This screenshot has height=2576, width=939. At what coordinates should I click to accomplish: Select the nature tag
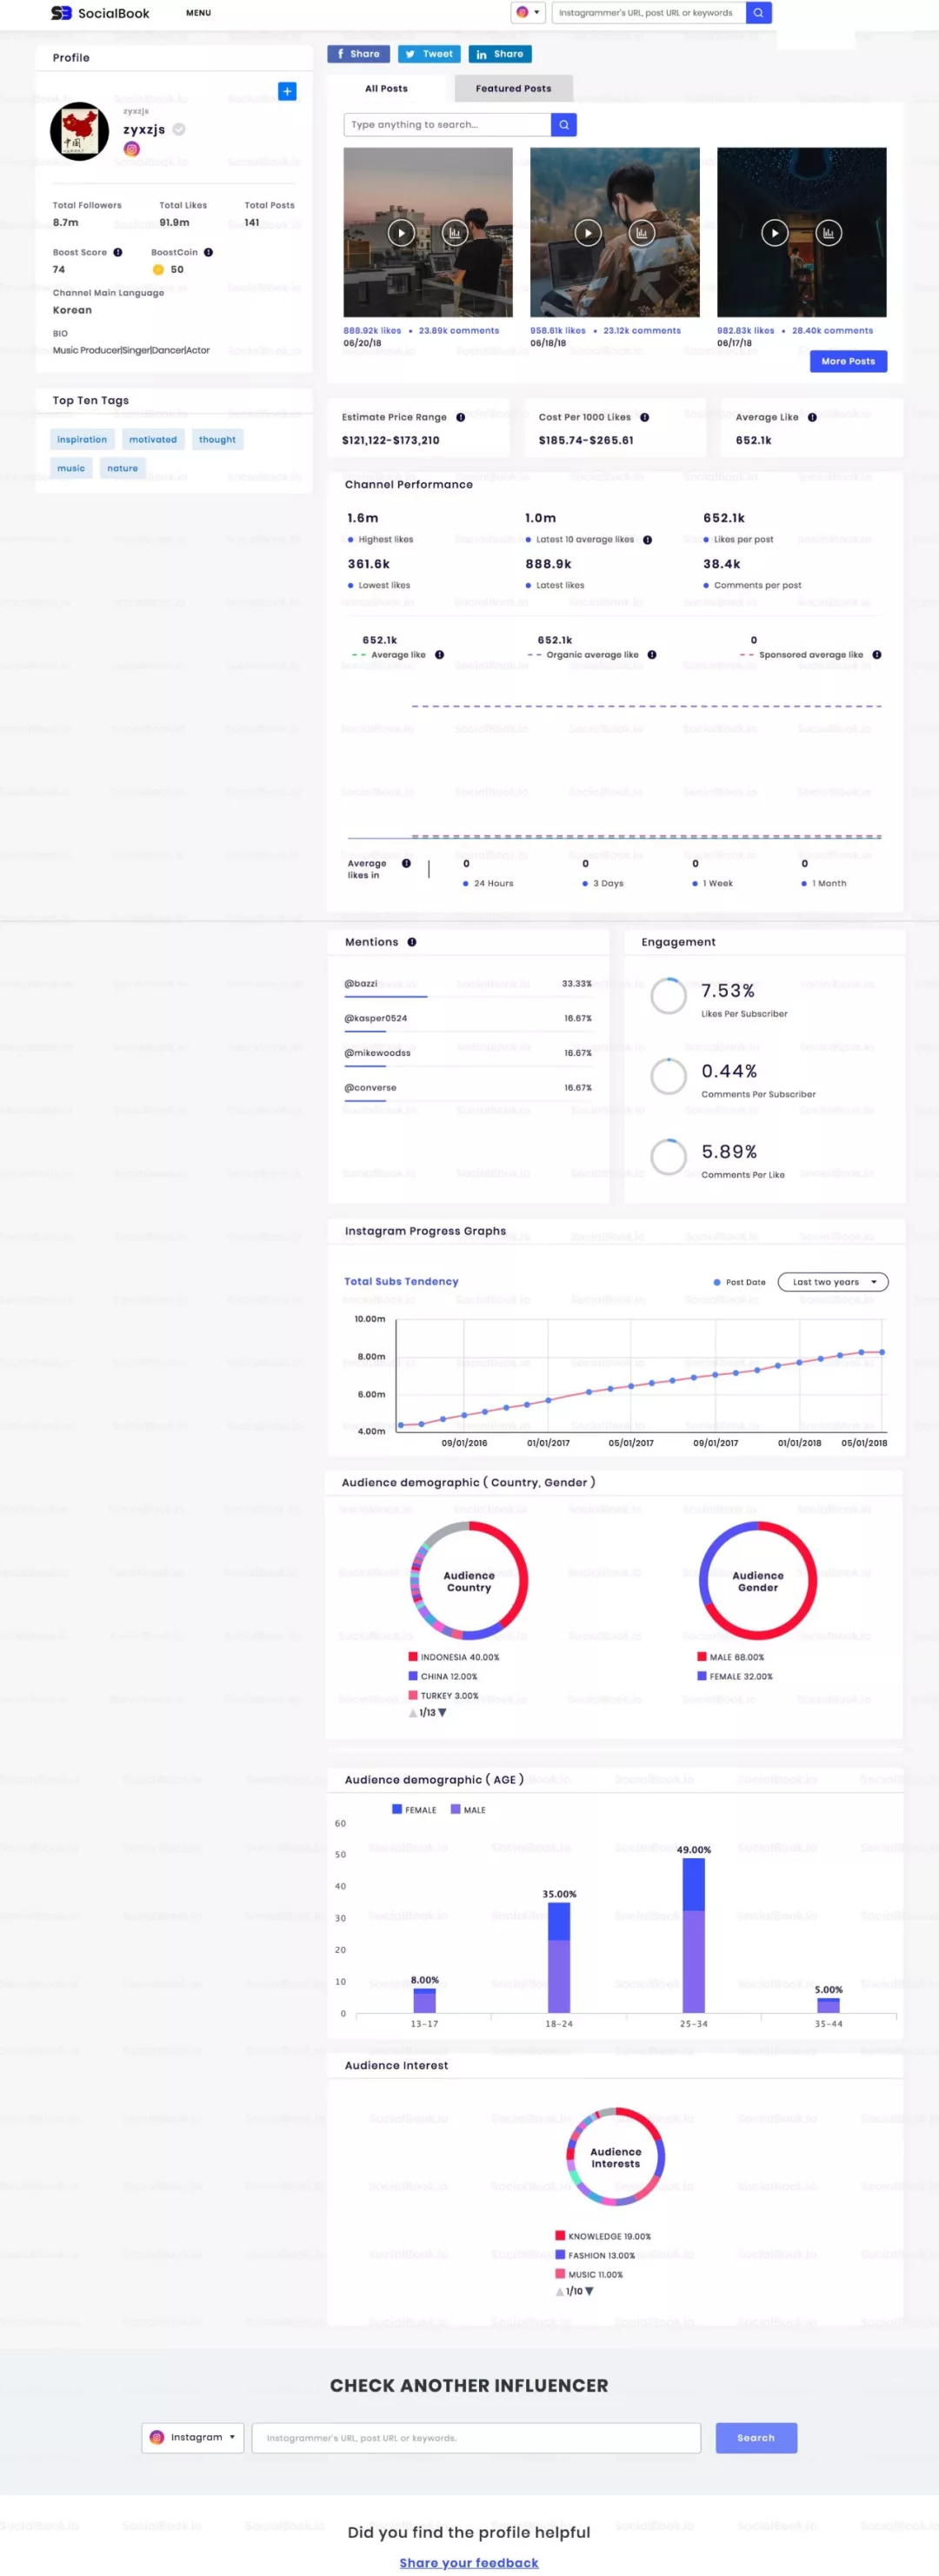coord(123,468)
